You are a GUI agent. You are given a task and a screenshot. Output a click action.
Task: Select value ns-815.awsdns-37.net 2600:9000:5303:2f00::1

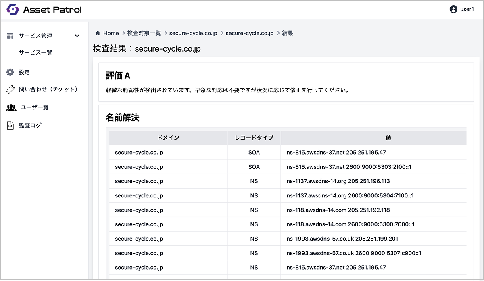tap(349, 167)
